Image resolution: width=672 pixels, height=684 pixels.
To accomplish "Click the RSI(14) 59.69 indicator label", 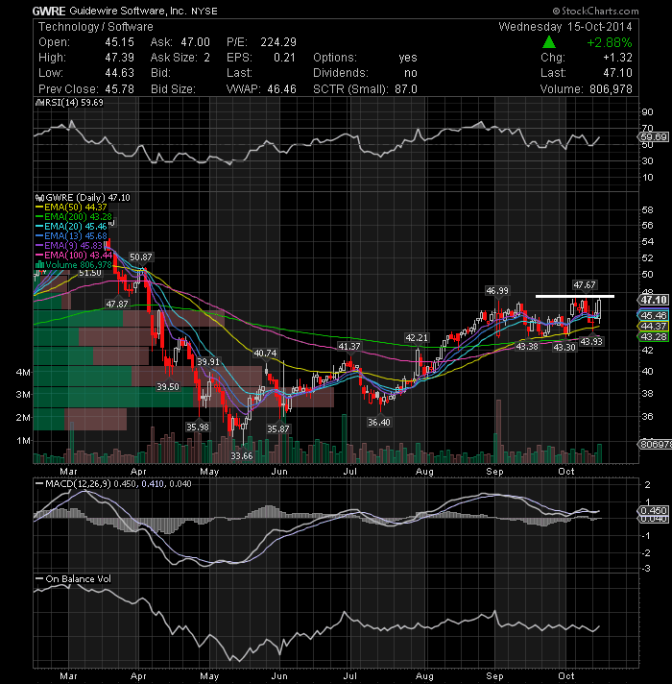I will pos(73,103).
